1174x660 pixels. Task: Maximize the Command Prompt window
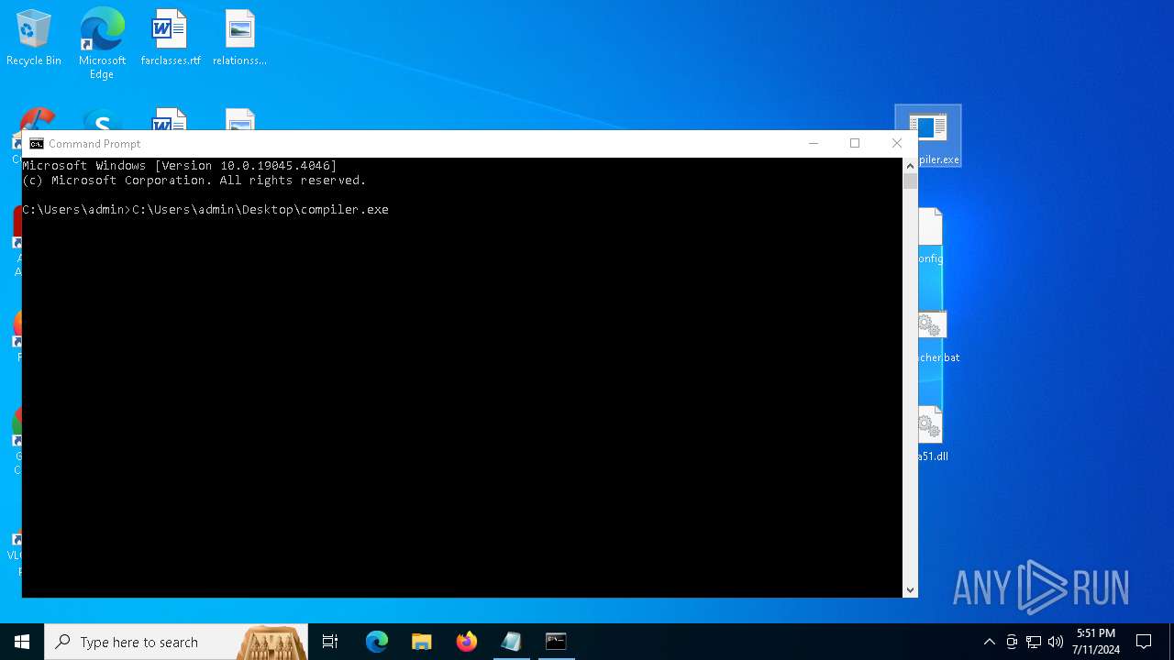coord(855,144)
